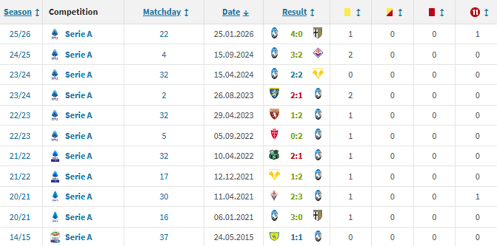This screenshot has height=246, width=497.
Task: Click the yellow card column header icon
Action: click(x=347, y=12)
